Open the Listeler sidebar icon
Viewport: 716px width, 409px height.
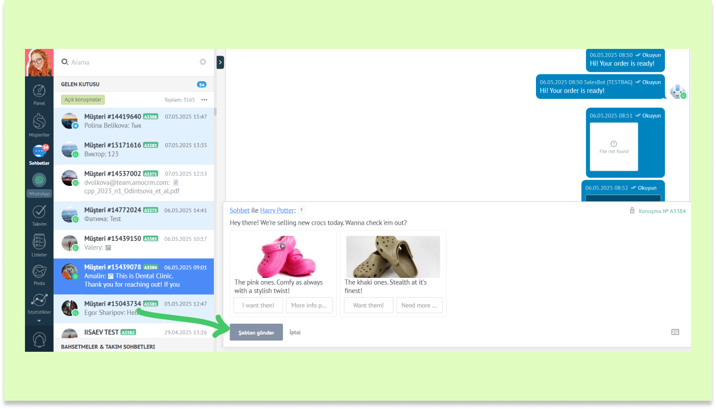pos(39,242)
